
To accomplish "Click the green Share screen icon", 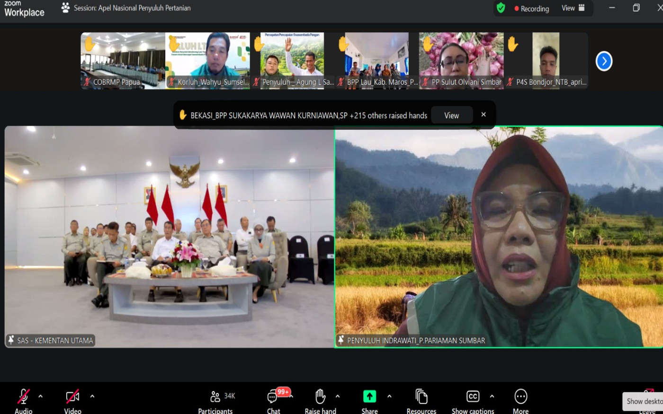I will pyautogui.click(x=369, y=396).
